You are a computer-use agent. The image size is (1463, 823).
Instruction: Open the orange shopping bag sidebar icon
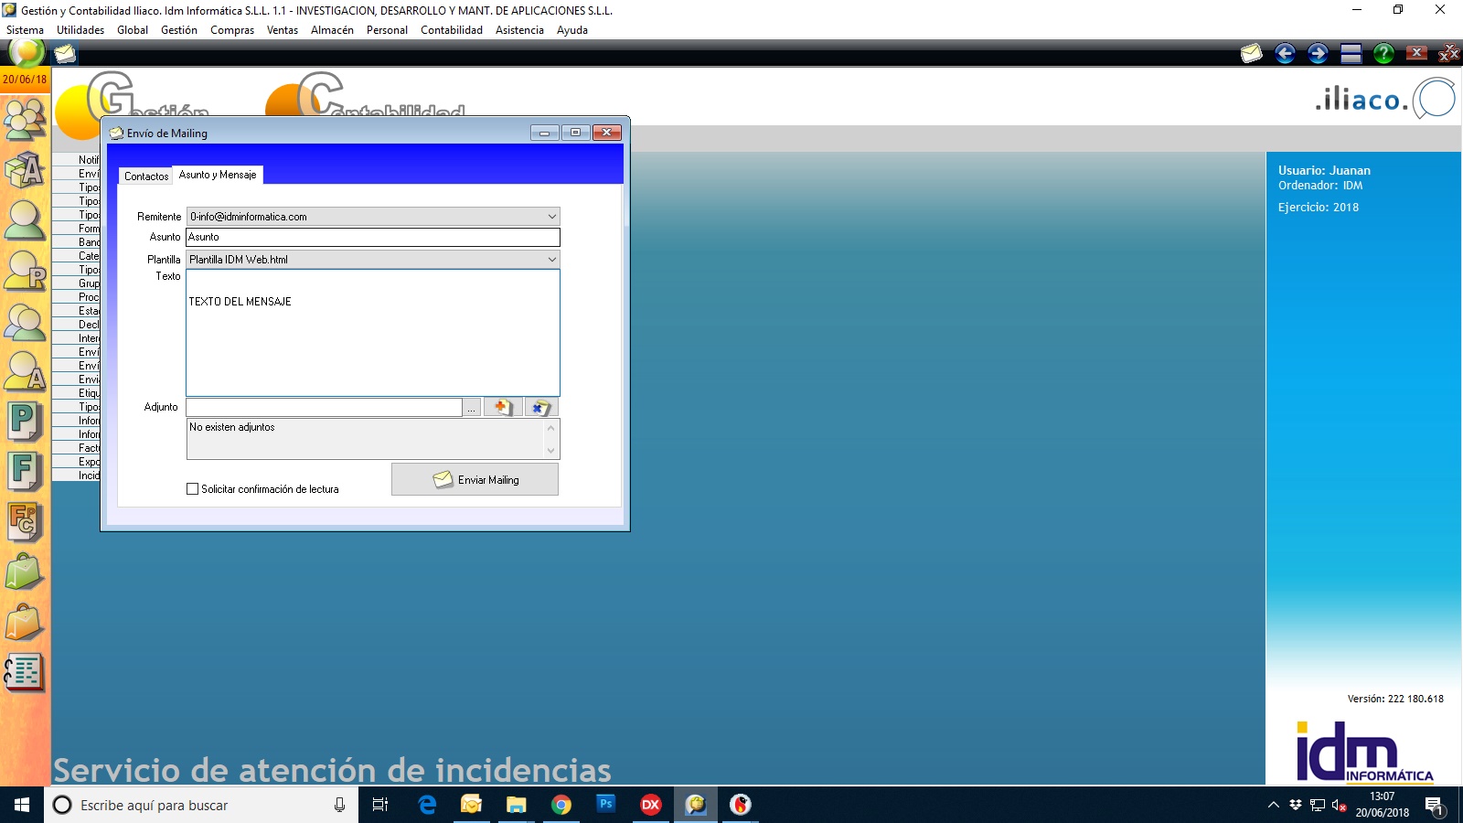[25, 623]
